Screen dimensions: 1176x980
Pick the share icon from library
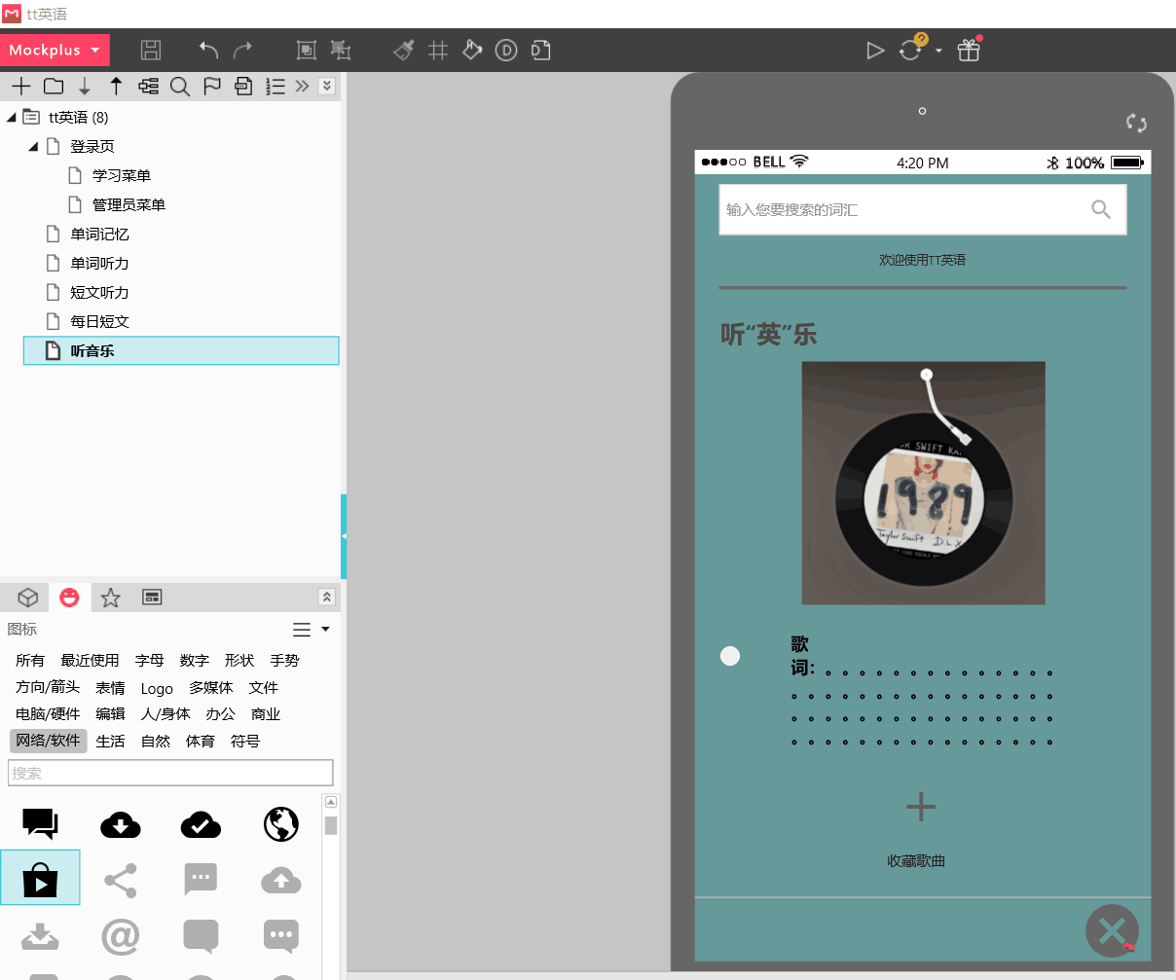pos(121,881)
